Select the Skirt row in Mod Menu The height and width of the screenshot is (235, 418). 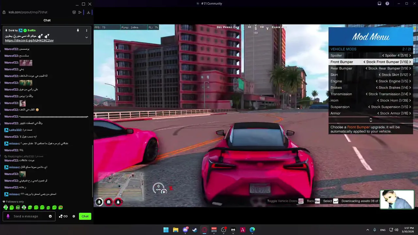point(371,75)
